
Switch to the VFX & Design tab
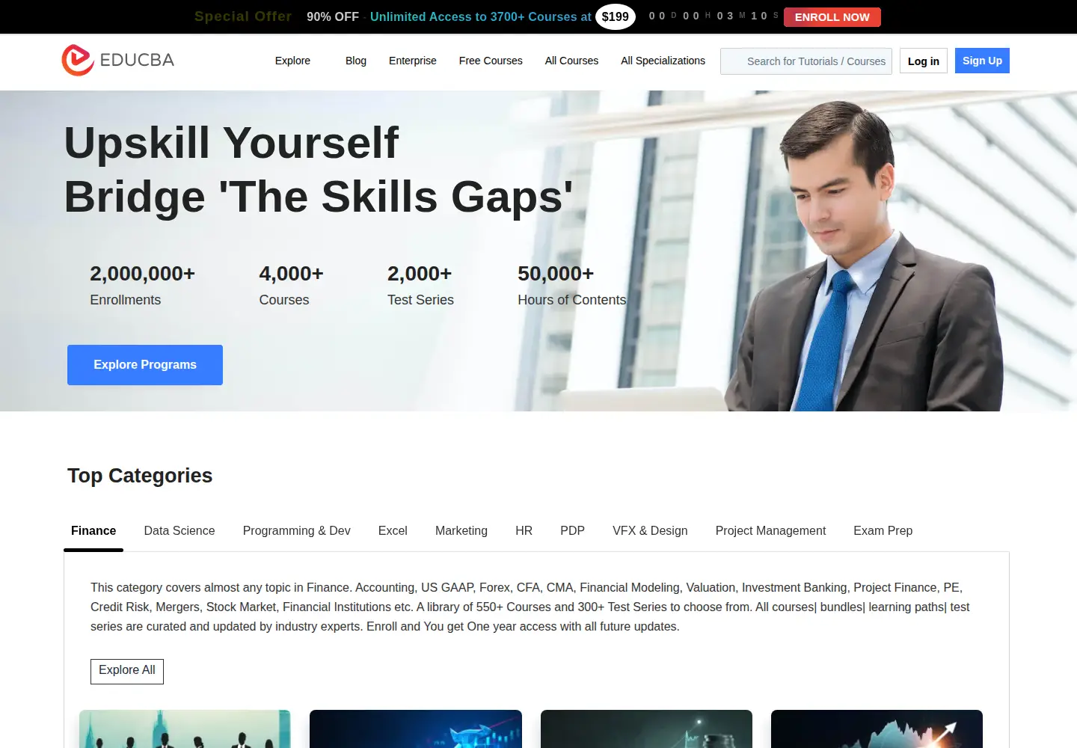coord(650,531)
